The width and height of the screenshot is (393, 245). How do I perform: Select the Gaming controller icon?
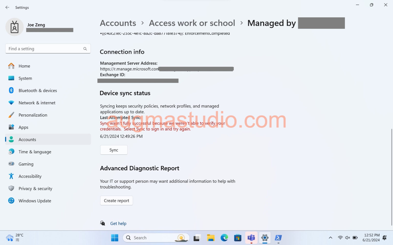coord(11,164)
